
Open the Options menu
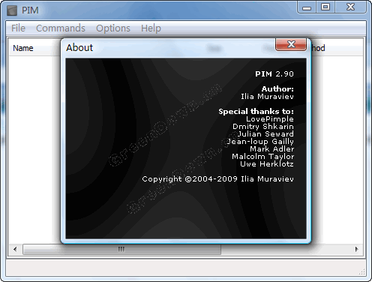coord(113,28)
